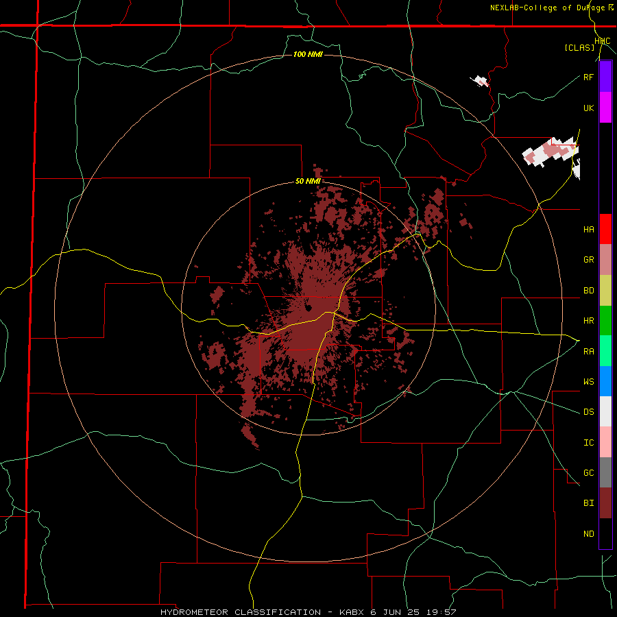
Task: Click the "BI" legend label
Action: tap(588, 503)
